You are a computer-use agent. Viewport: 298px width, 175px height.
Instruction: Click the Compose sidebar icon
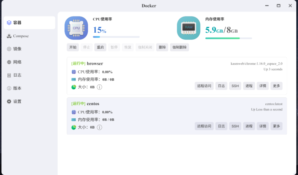tap(9, 36)
